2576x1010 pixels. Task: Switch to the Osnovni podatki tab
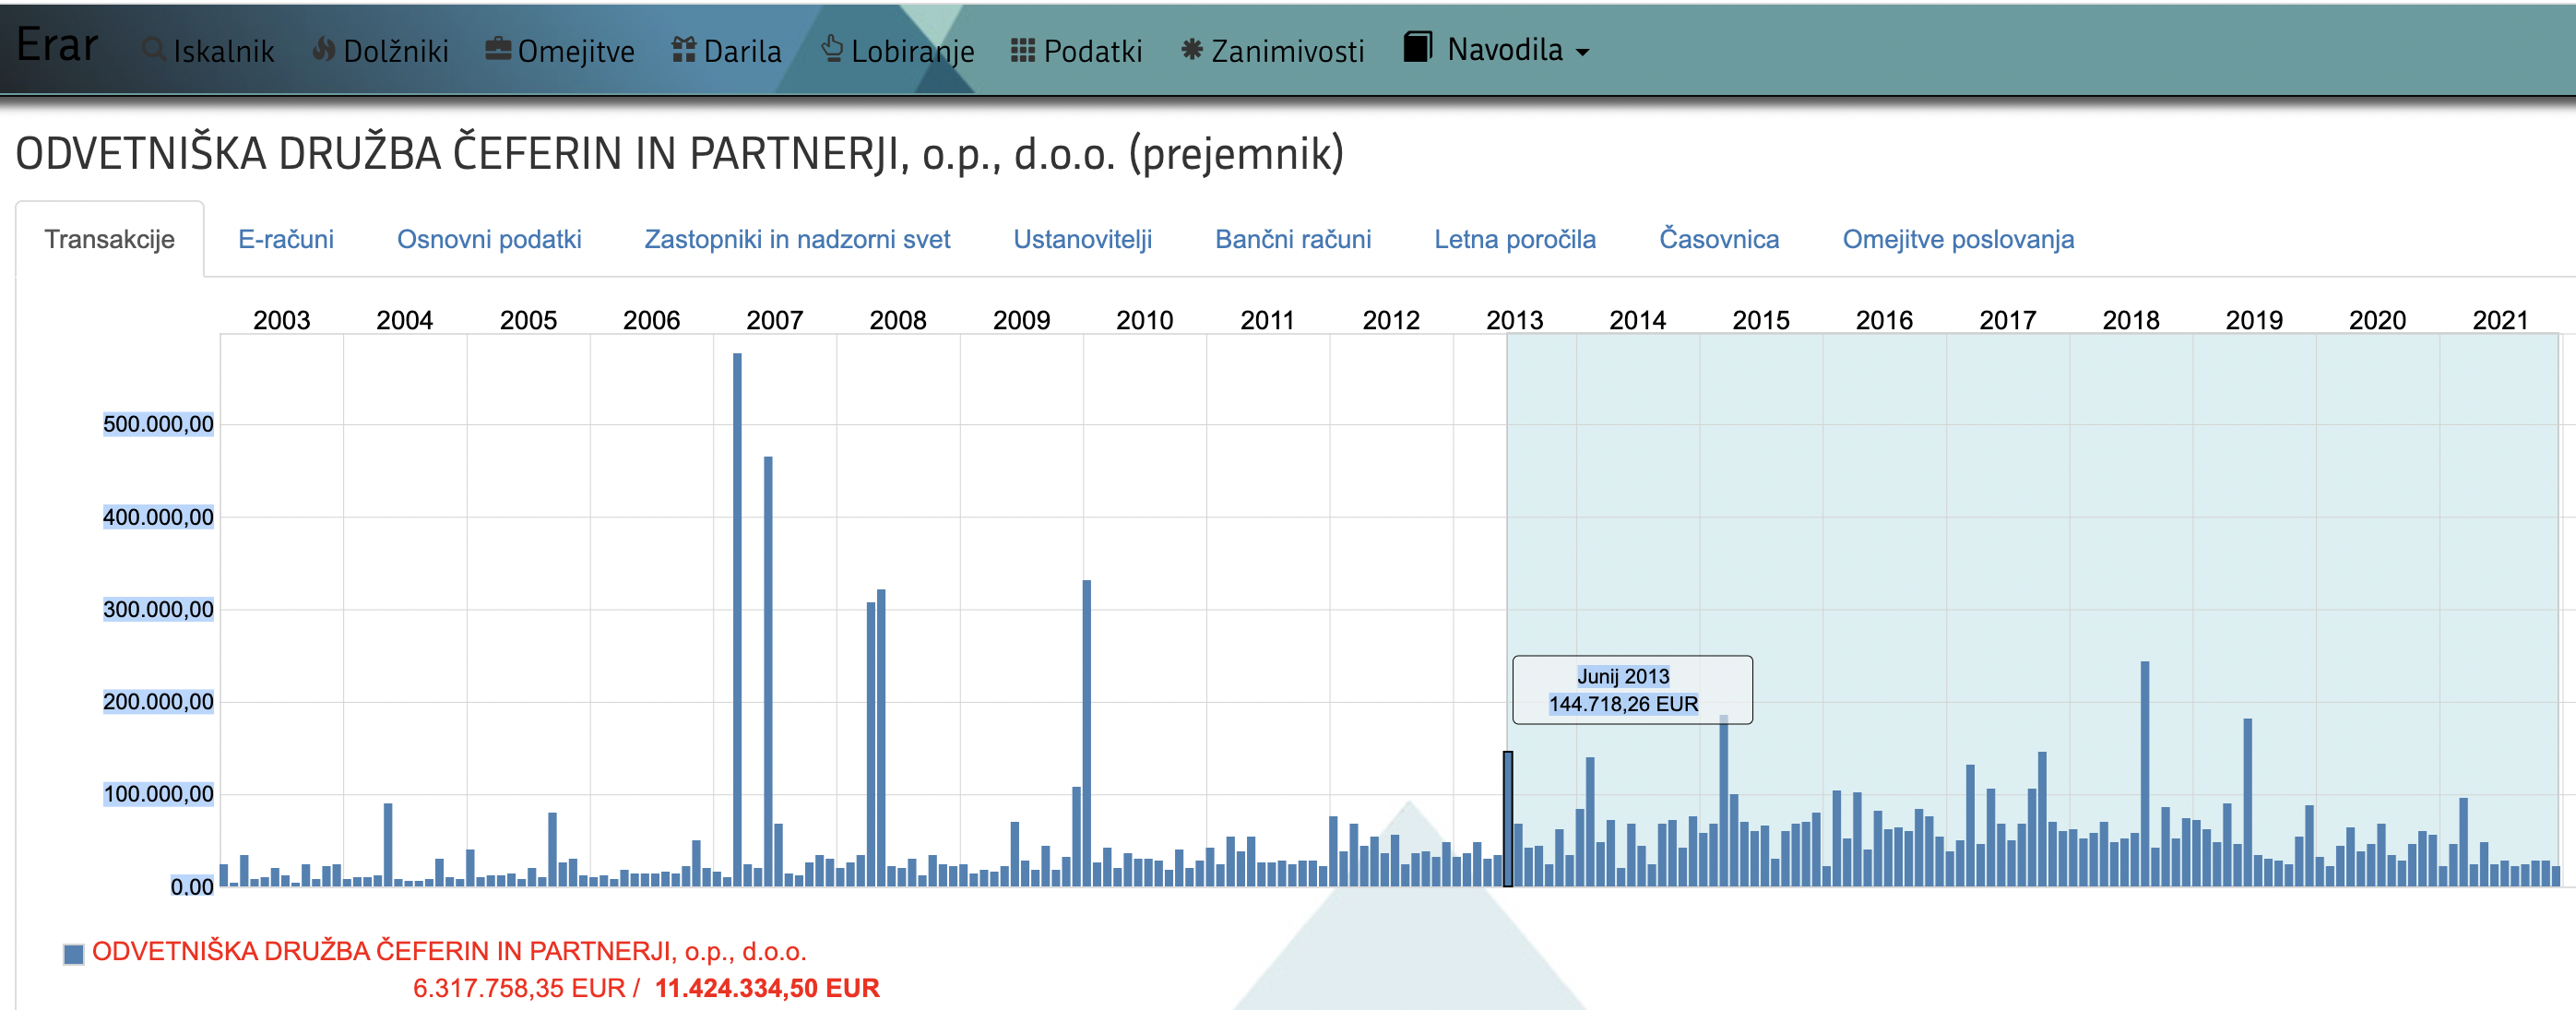pyautogui.click(x=489, y=239)
